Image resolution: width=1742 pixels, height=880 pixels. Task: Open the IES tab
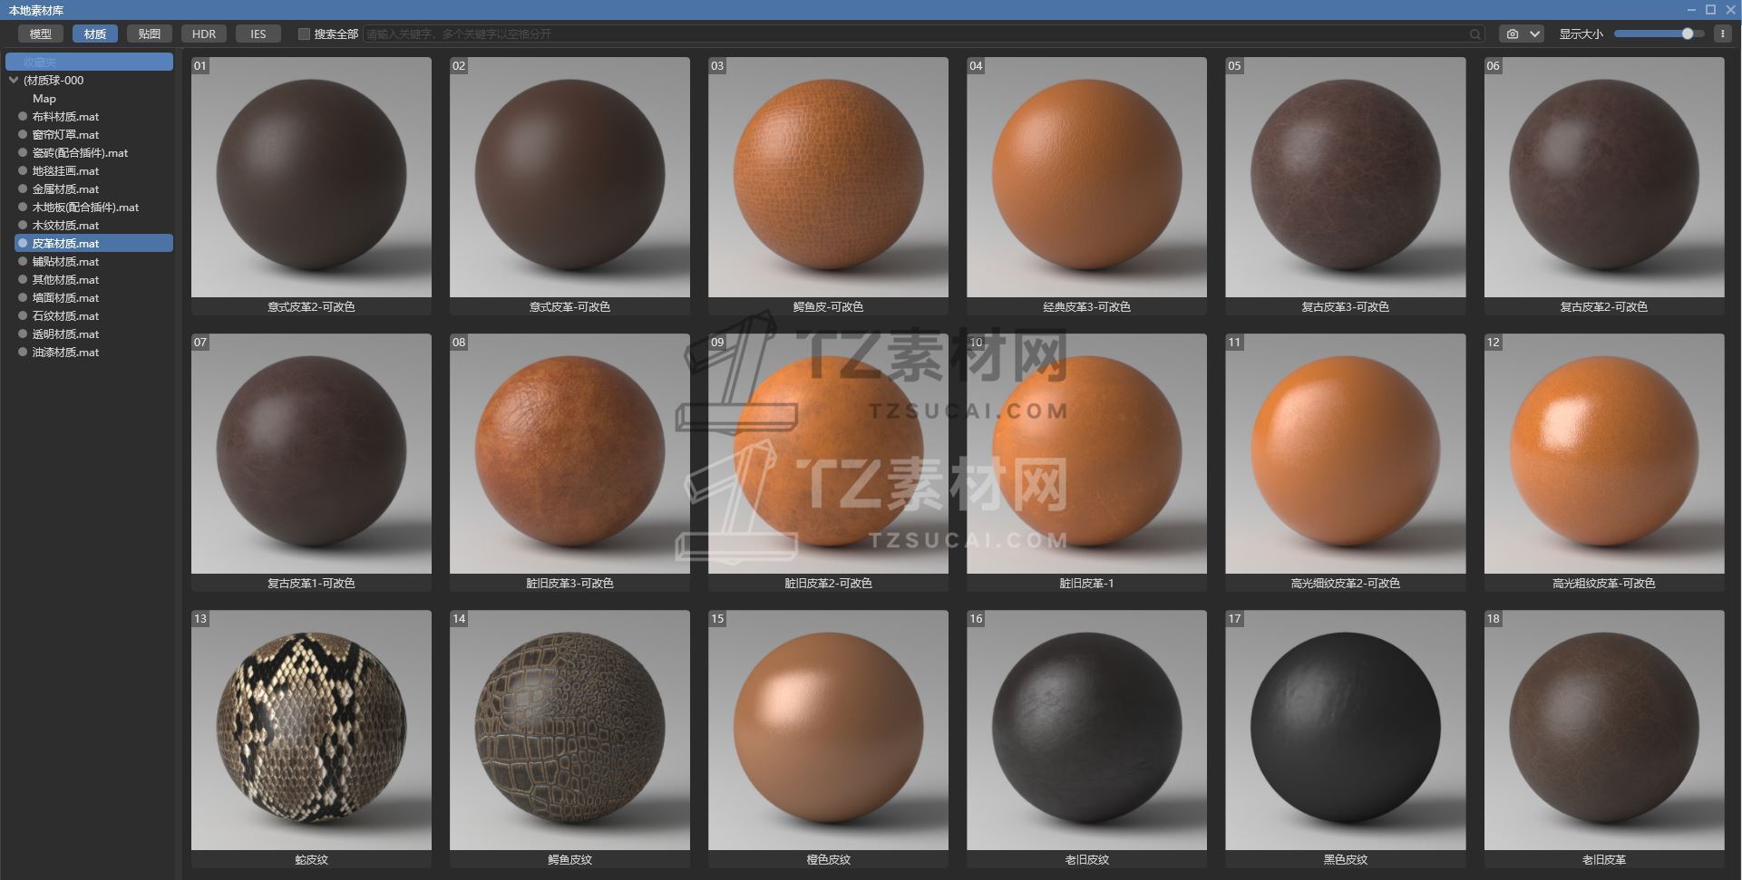tap(258, 34)
